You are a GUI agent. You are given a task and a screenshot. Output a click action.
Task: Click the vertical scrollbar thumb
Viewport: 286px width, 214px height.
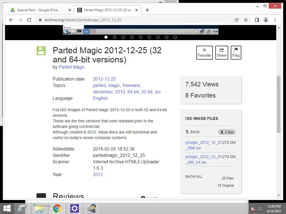click(x=278, y=104)
